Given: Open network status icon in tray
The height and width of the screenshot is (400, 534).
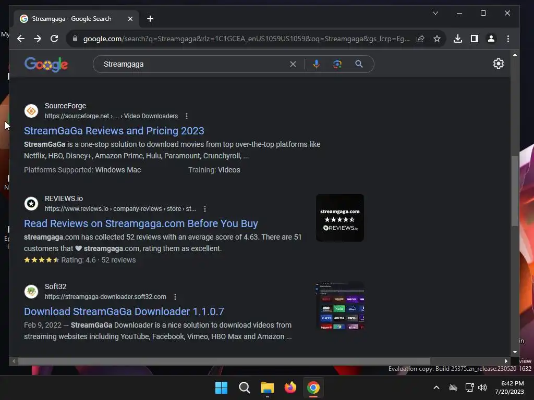Looking at the screenshot, I should (469, 387).
